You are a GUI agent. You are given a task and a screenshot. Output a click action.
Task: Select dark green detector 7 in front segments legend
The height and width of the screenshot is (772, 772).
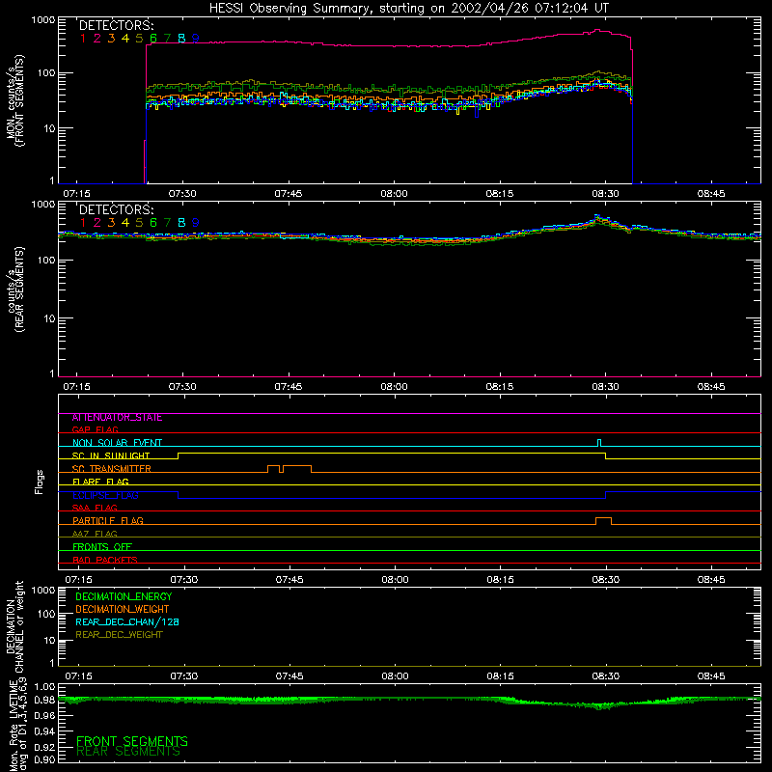pyautogui.click(x=167, y=39)
